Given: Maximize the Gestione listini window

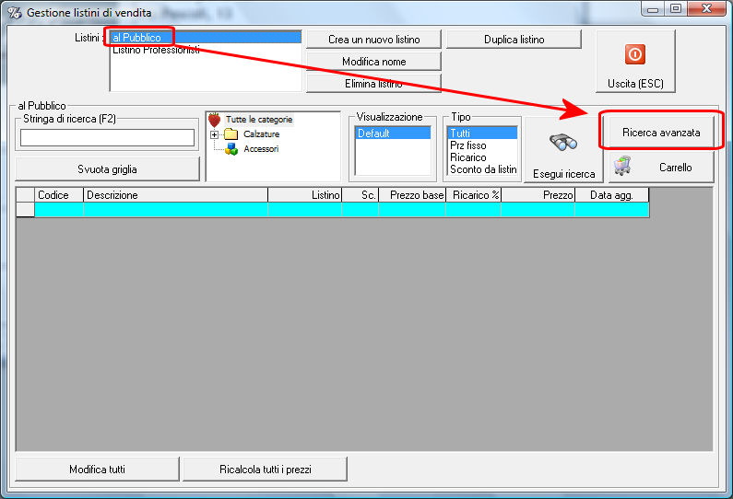Looking at the screenshot, I should (x=676, y=8).
